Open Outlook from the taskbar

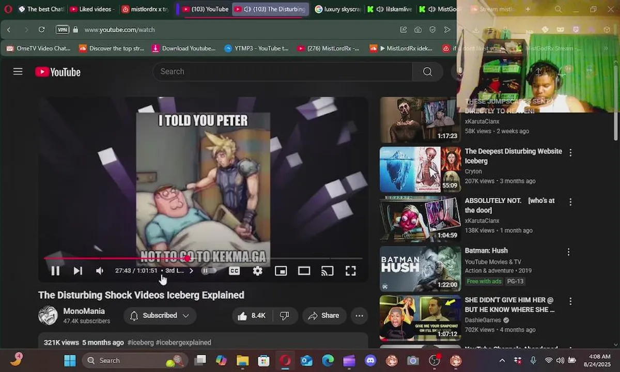pos(306,360)
